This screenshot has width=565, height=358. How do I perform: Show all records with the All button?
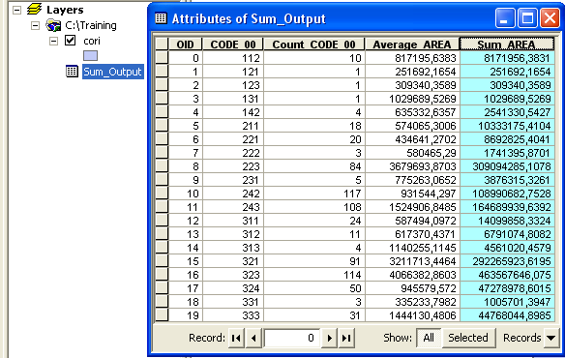click(x=429, y=338)
